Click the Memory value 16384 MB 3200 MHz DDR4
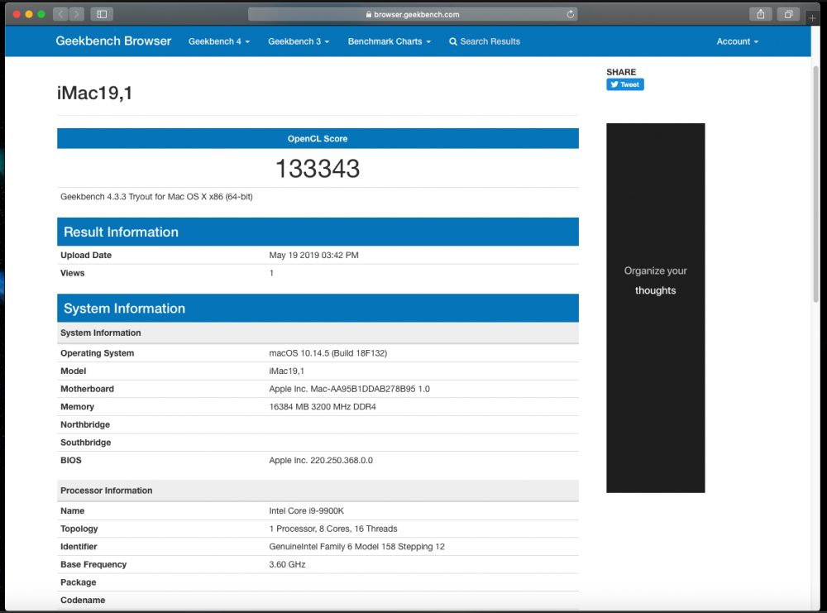 click(323, 407)
